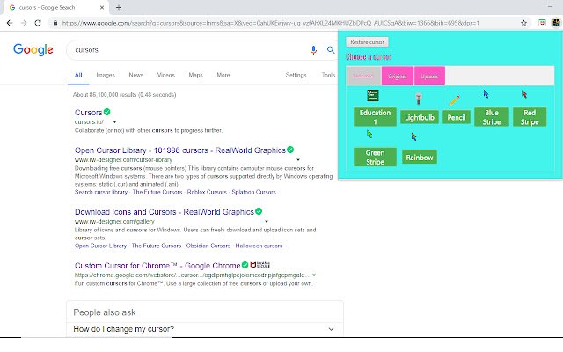Choose the Education 1 cursor button
The height and width of the screenshot is (352, 563).
coord(375,117)
